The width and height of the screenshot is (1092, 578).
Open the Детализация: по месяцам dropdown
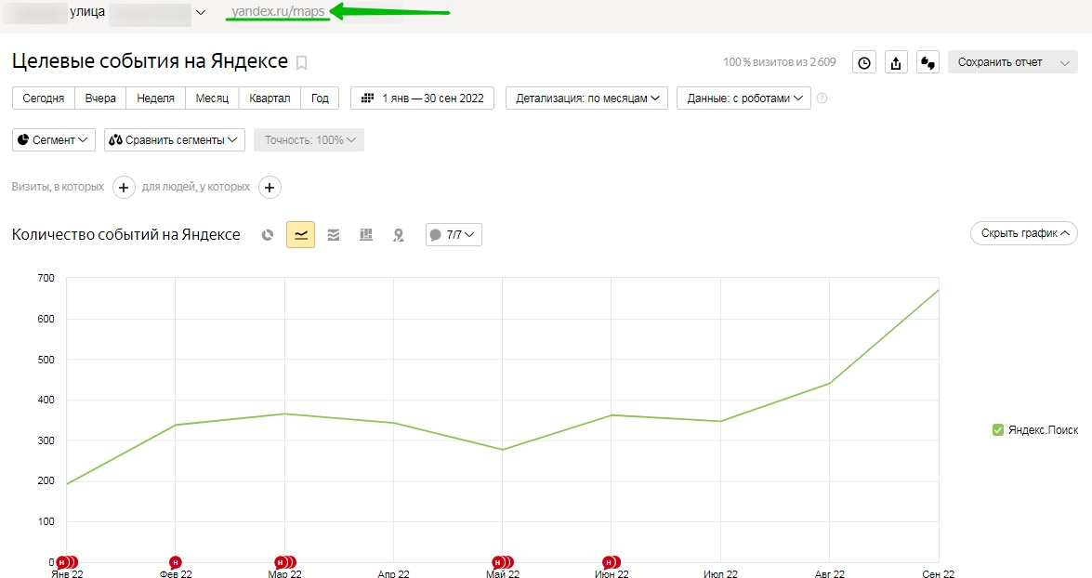586,99
